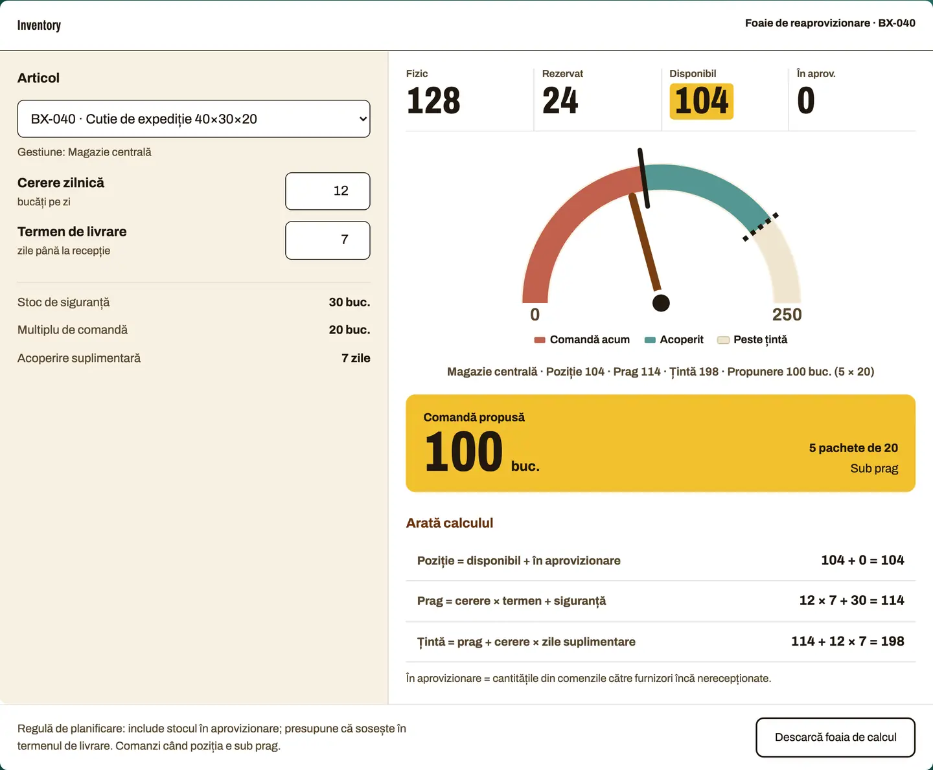Click the gauge needle pivot dot

coord(661,302)
